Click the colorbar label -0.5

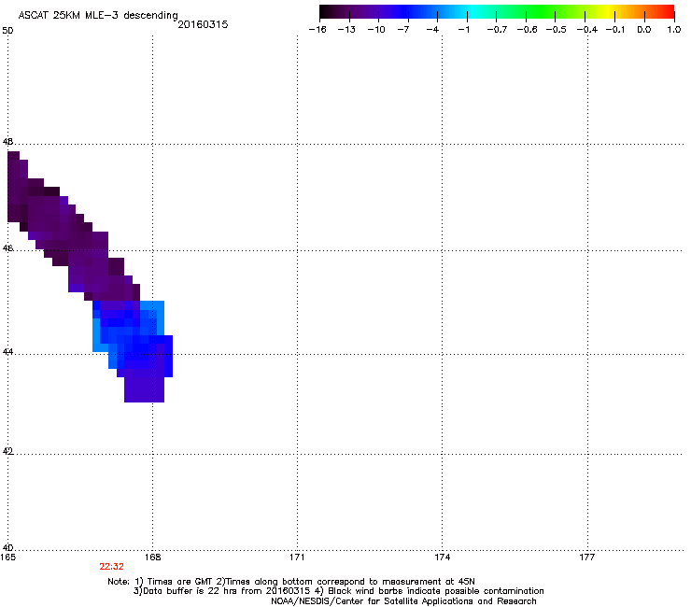556,30
